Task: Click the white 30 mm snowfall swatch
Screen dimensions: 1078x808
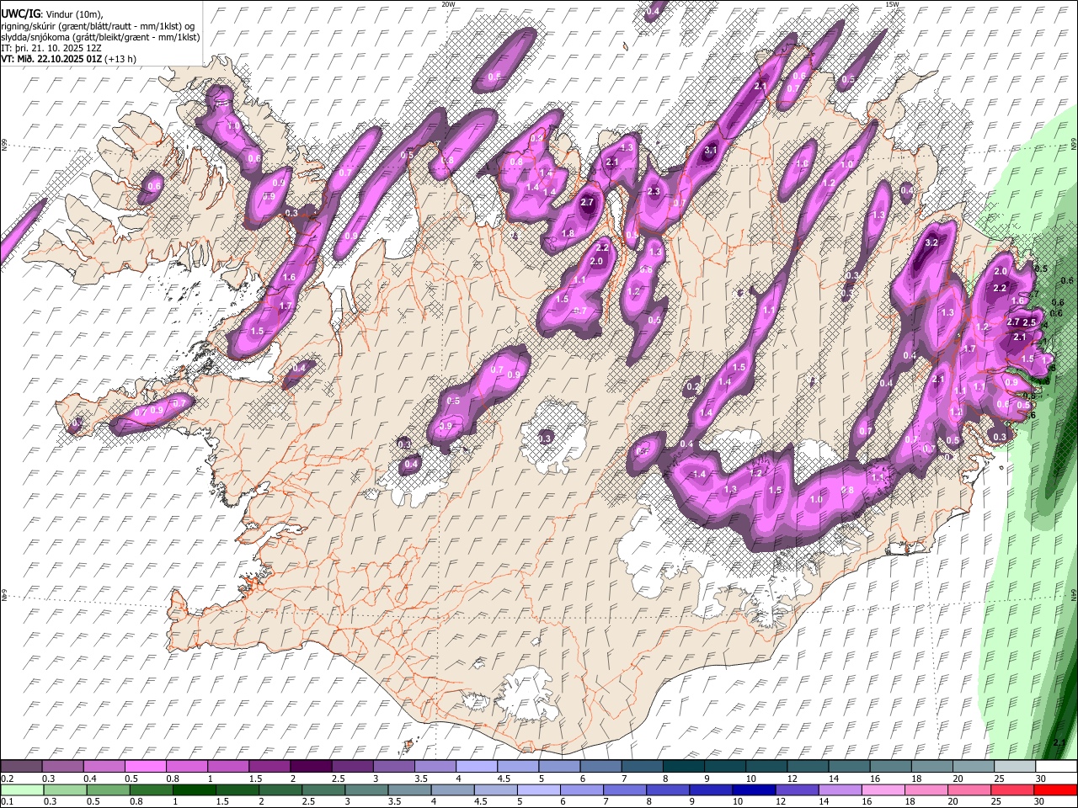Action: click(x=1056, y=767)
